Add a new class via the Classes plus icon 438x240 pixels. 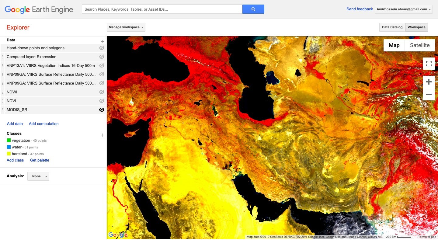[102, 135]
